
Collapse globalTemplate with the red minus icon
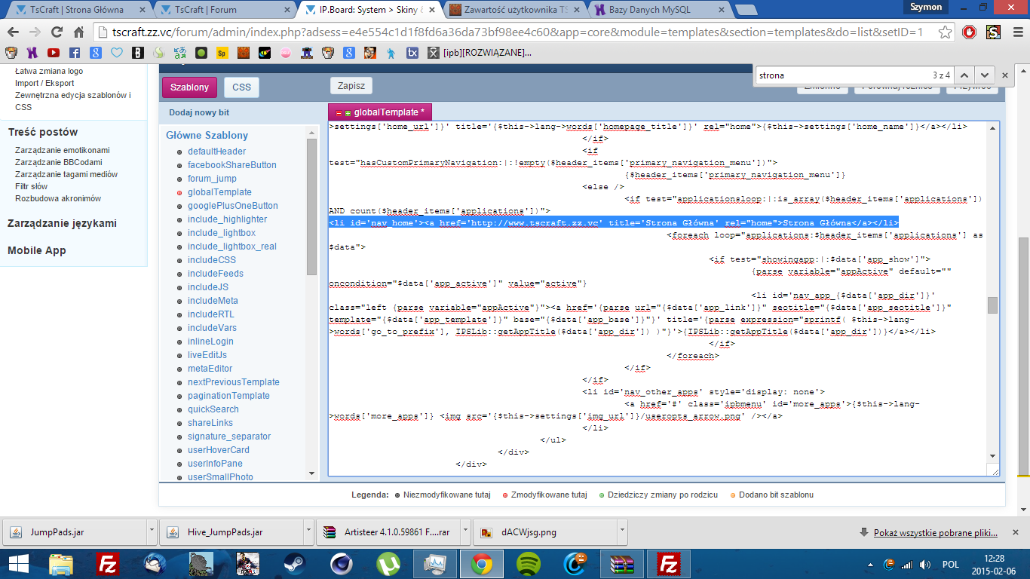pyautogui.click(x=339, y=112)
